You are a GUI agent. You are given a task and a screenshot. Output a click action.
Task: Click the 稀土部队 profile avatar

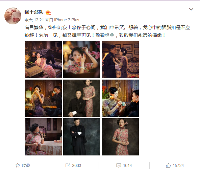(13, 16)
